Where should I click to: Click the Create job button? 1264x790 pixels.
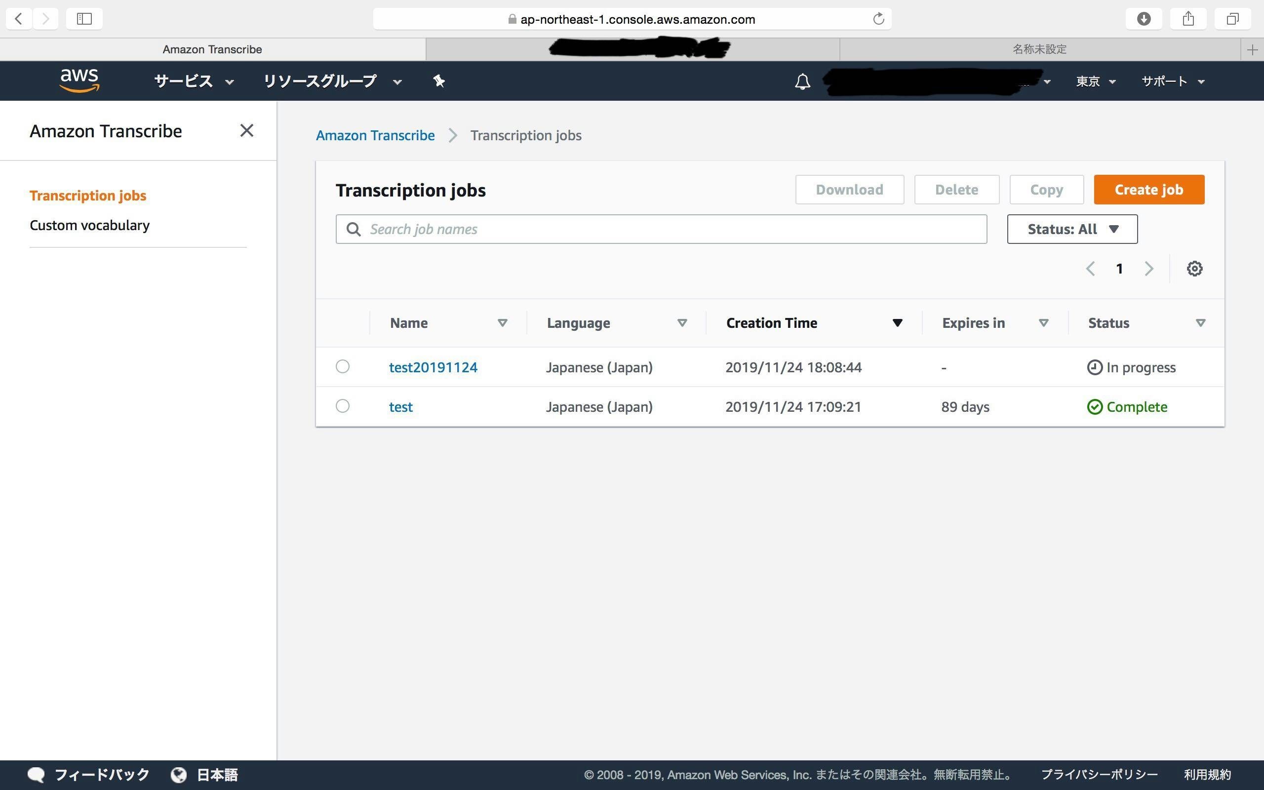coord(1148,190)
